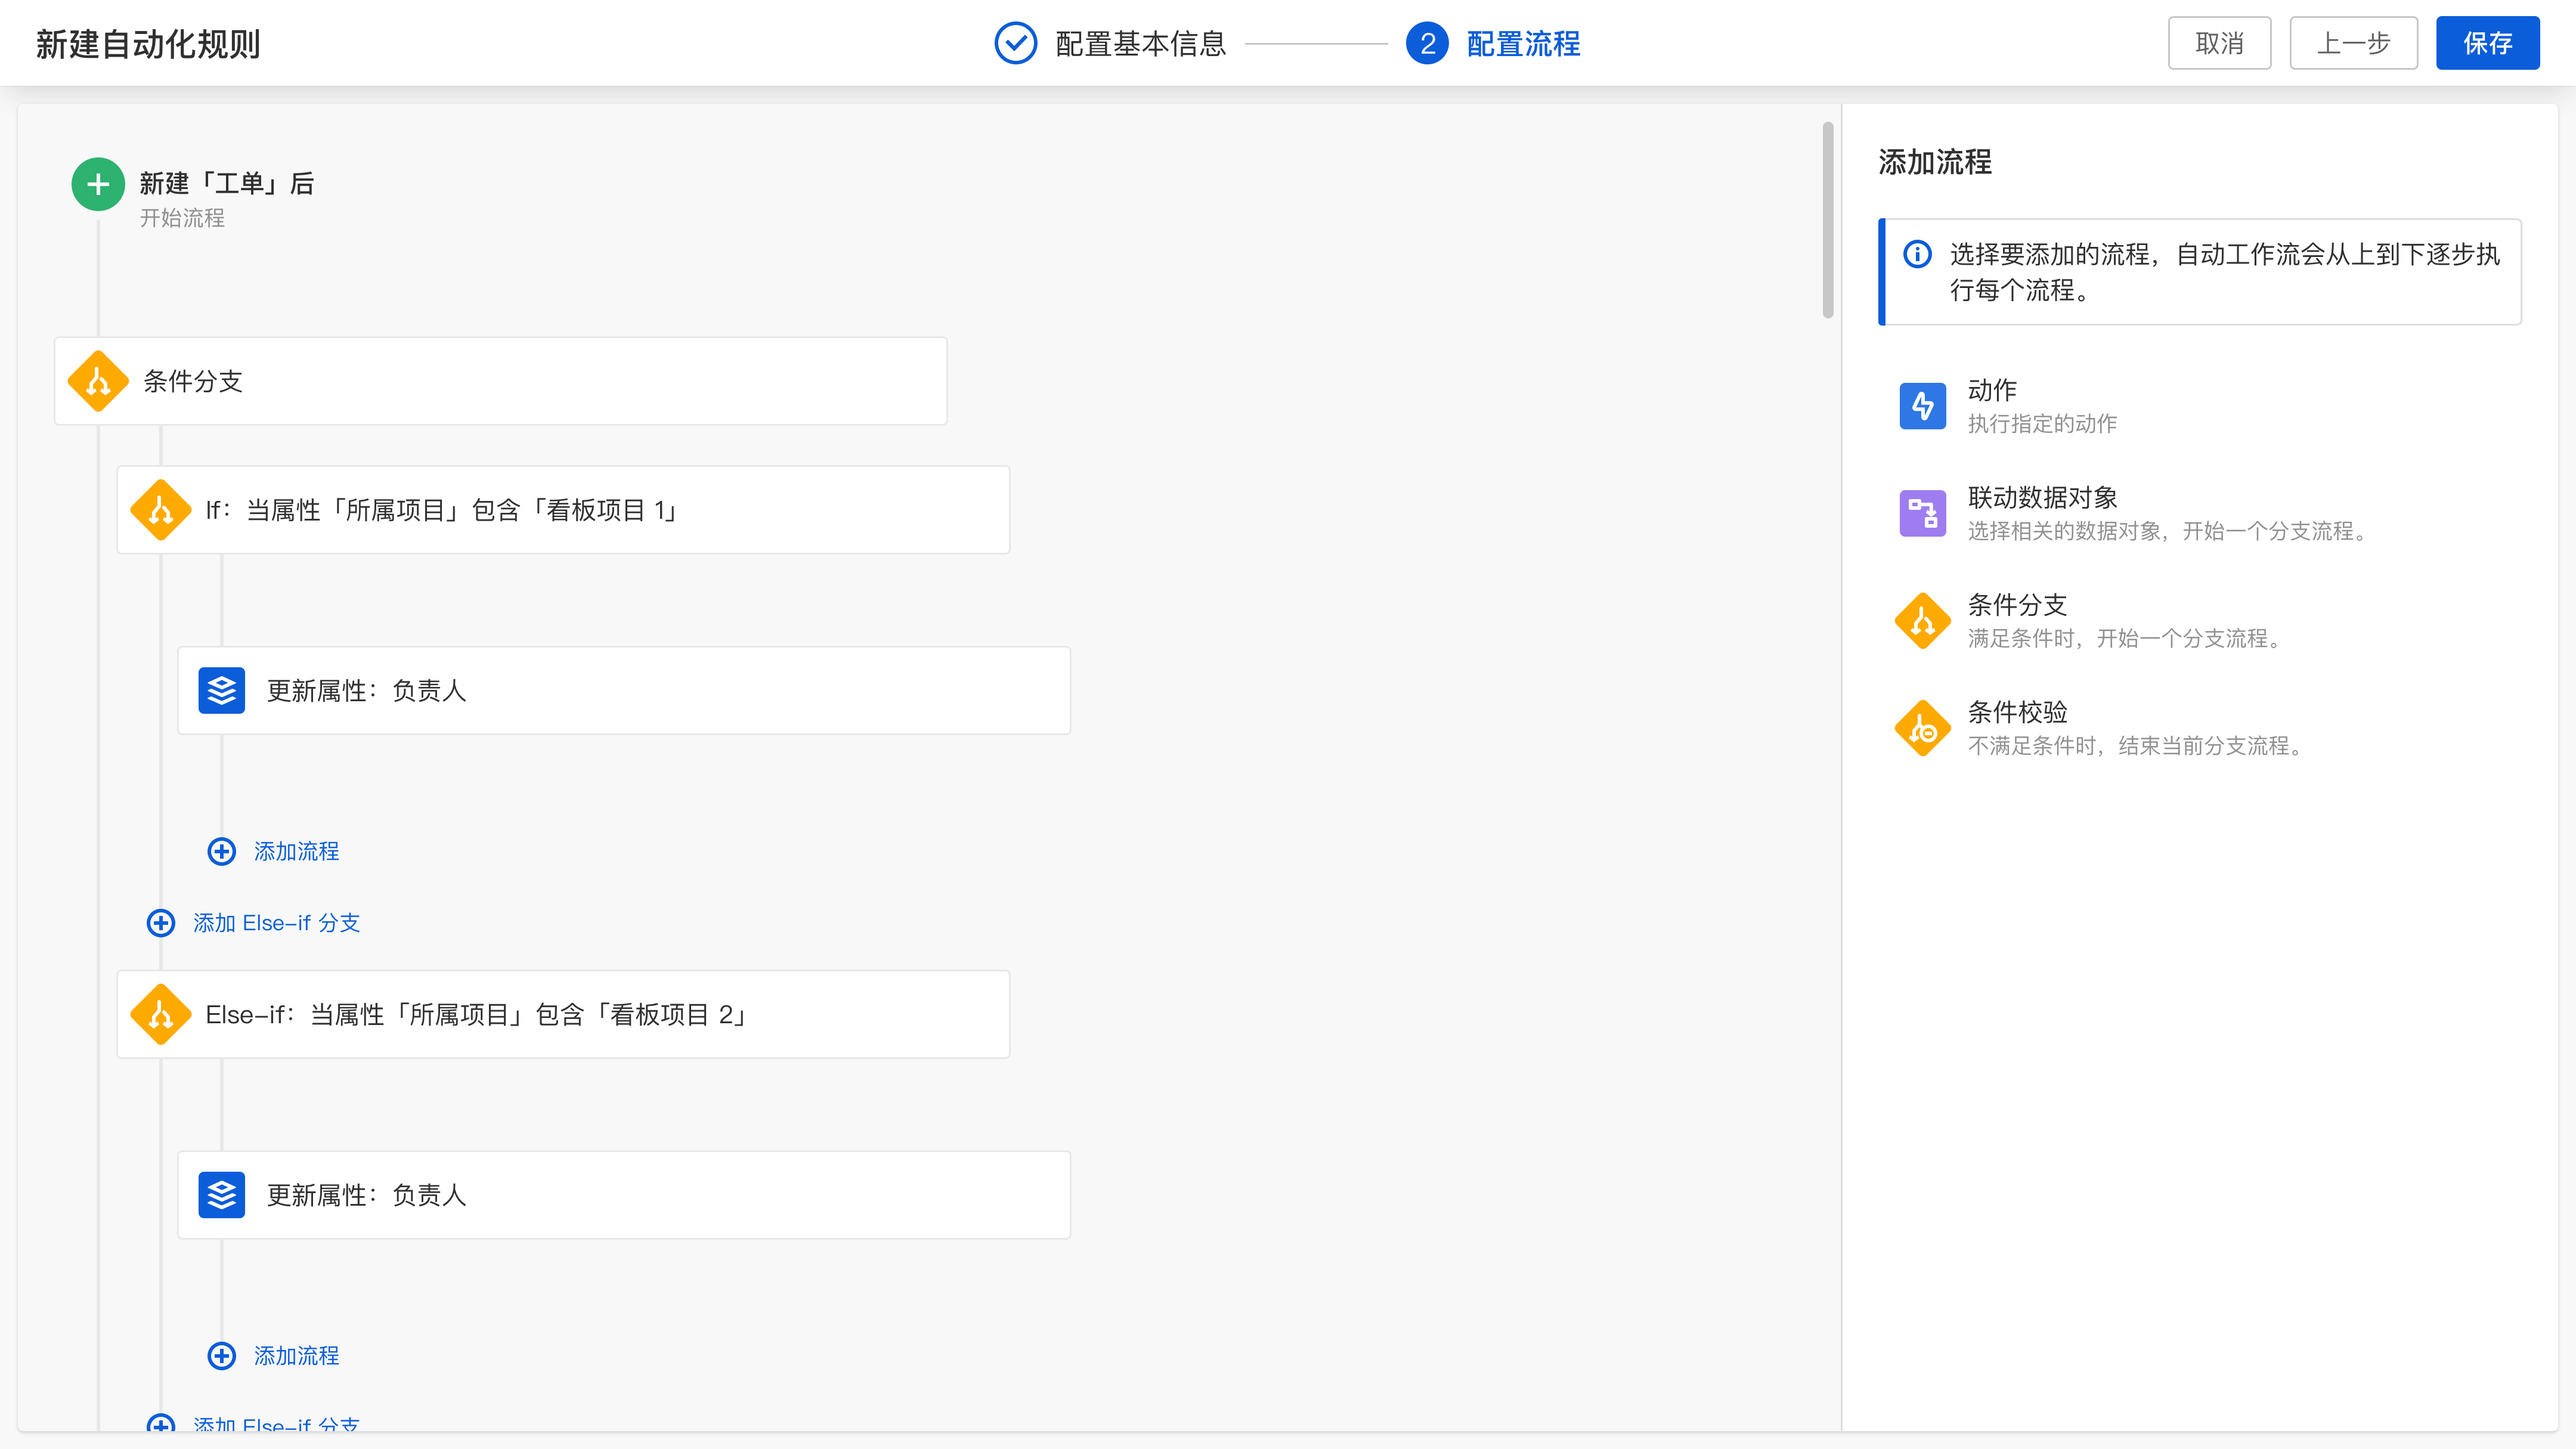Select the 配置流程 step label
Viewport: 2576px width, 1449px height.
[x=1523, y=43]
